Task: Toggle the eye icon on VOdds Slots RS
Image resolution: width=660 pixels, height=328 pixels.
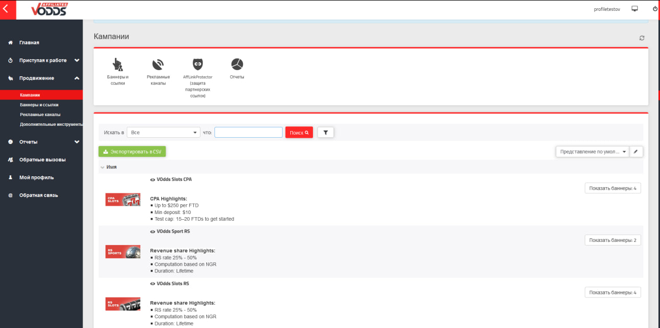Action: point(152,283)
